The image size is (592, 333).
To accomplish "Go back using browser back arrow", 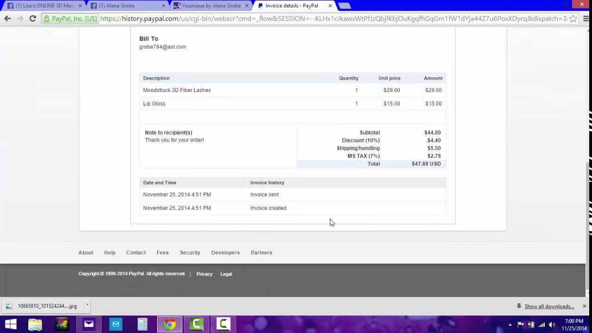I will [7, 18].
